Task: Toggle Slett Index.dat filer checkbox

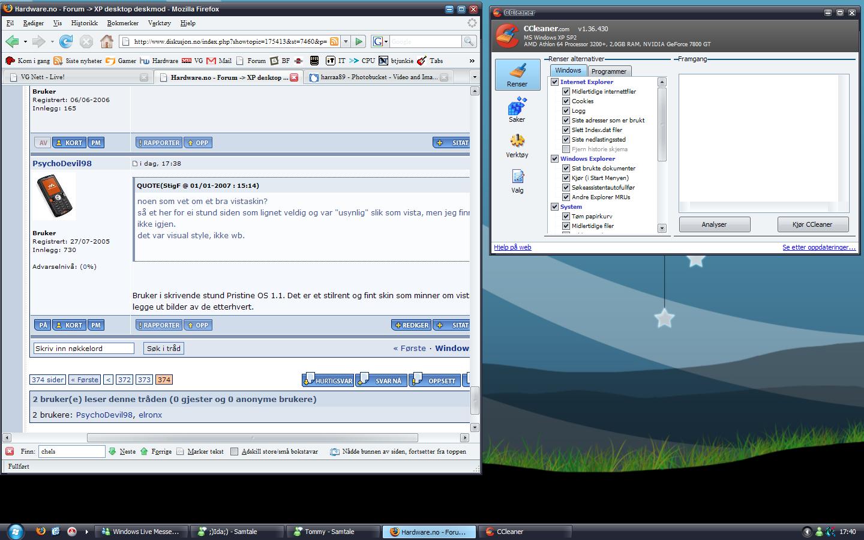Action: click(x=566, y=130)
